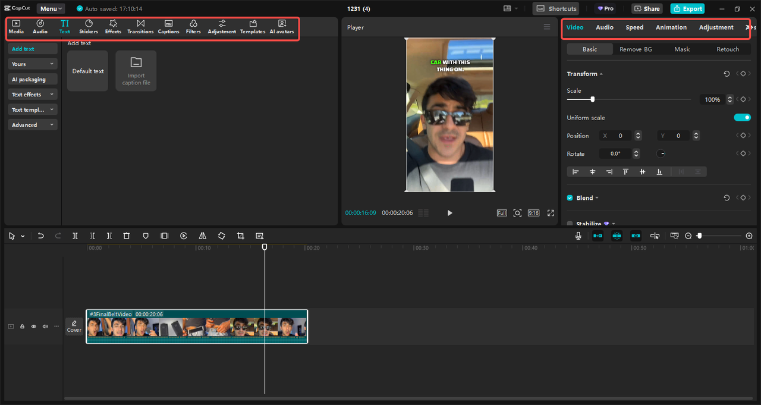Click the timeline zoom slider handle
This screenshot has width=761, height=405.
click(x=699, y=236)
